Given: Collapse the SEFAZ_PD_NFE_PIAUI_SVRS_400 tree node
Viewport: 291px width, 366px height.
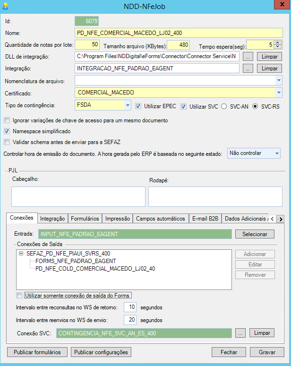Looking at the screenshot, I should click(x=21, y=254).
